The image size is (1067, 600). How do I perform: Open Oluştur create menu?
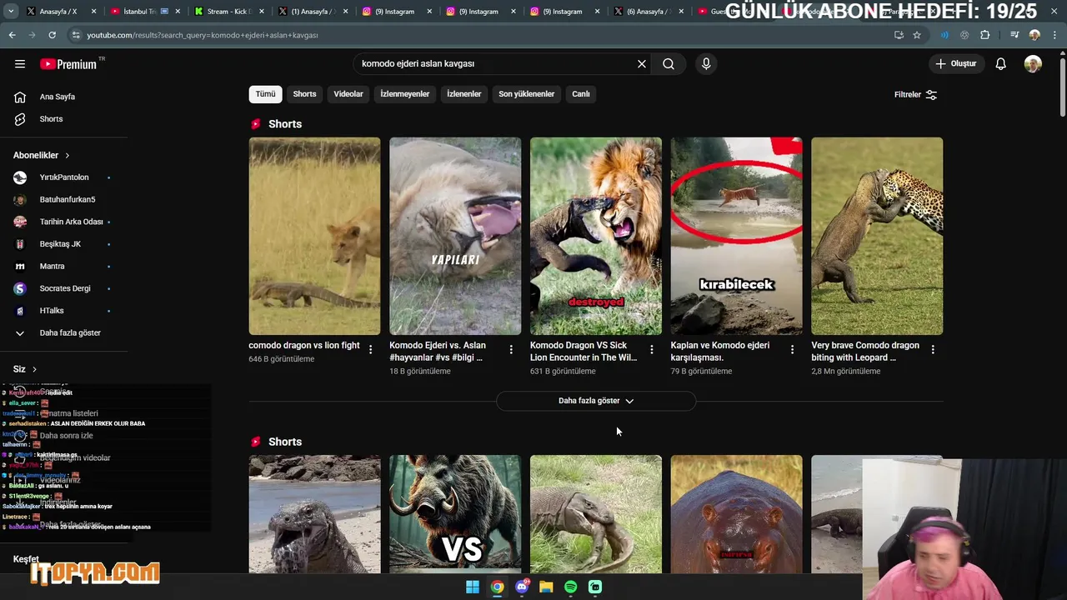[x=956, y=64]
